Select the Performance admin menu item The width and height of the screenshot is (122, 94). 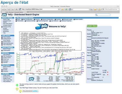point(20,21)
